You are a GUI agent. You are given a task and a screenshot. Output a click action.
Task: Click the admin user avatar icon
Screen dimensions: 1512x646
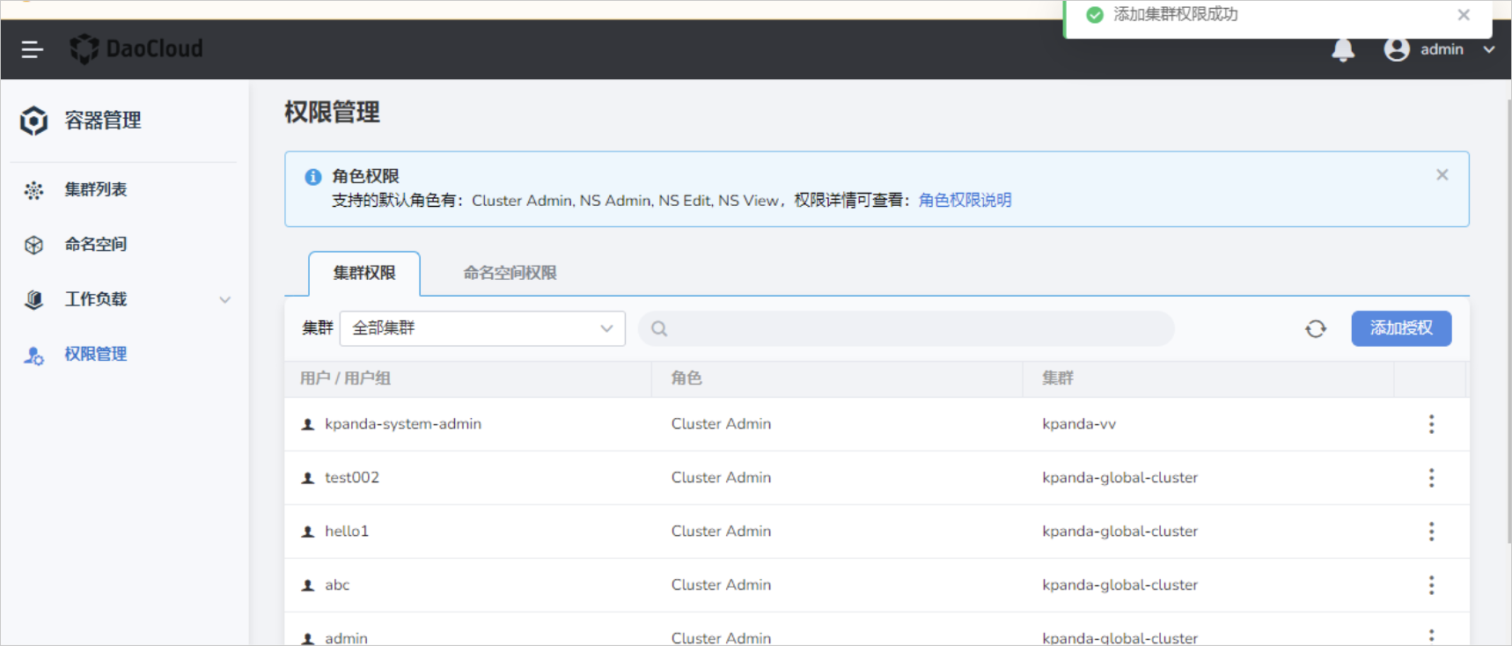1397,49
